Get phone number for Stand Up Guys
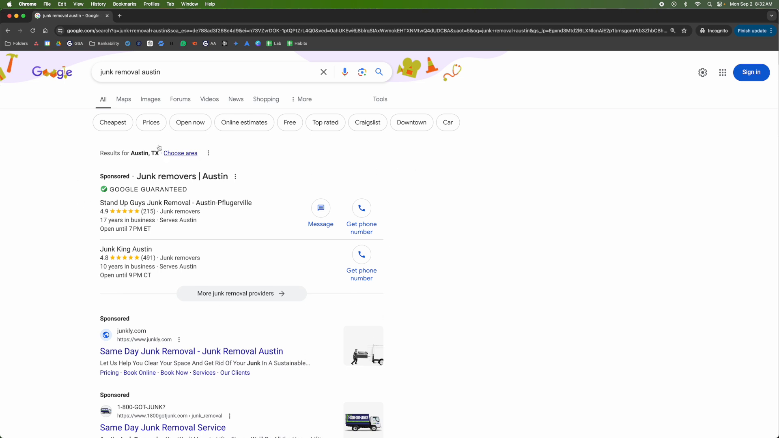 click(x=362, y=217)
